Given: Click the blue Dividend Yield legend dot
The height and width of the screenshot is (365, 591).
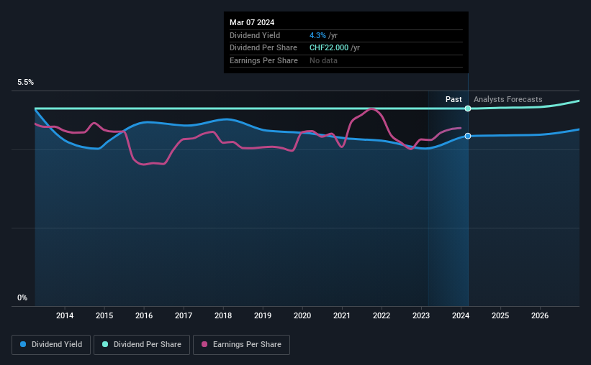Looking at the screenshot, I should 23,344.
